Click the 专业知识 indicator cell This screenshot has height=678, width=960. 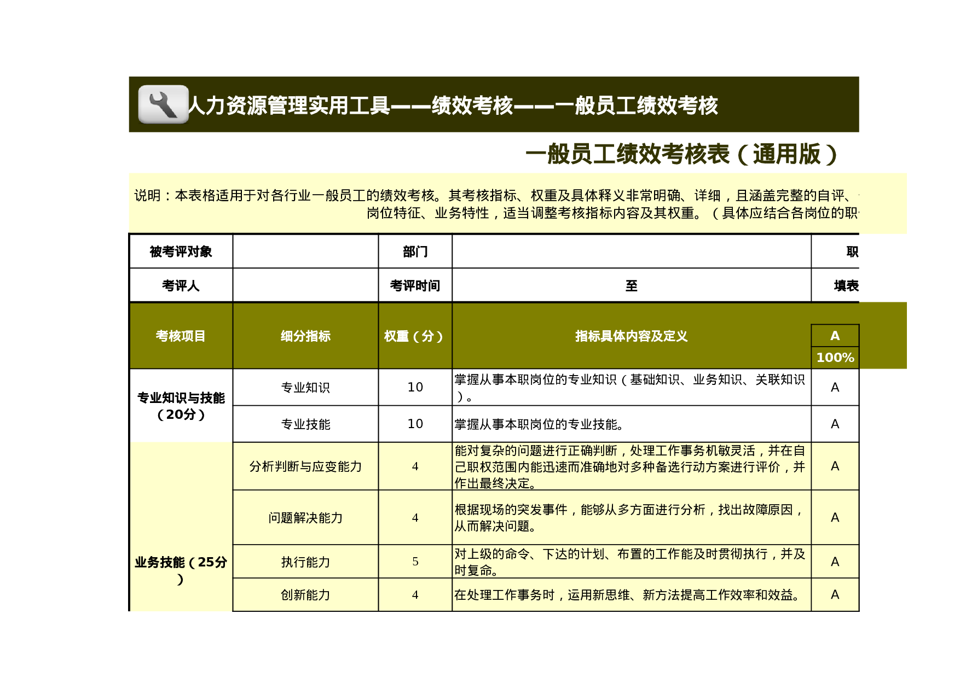tap(305, 388)
